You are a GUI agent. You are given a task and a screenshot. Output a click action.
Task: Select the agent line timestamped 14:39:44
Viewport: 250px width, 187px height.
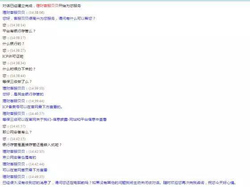[23, 101]
